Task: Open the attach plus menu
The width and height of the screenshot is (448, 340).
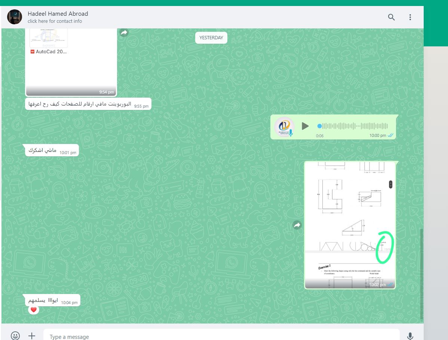Action: (32, 336)
